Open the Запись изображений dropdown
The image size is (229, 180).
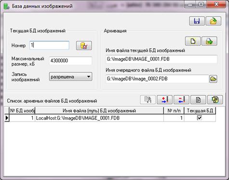click(x=70, y=77)
